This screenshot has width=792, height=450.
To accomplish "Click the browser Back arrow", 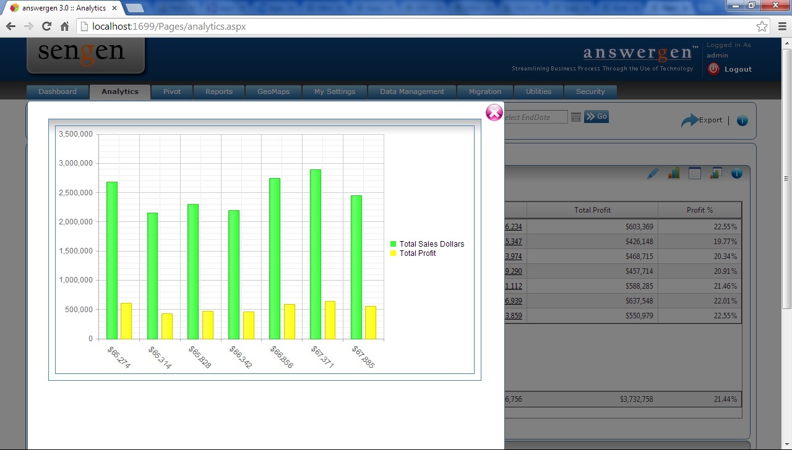I will pos(11,27).
